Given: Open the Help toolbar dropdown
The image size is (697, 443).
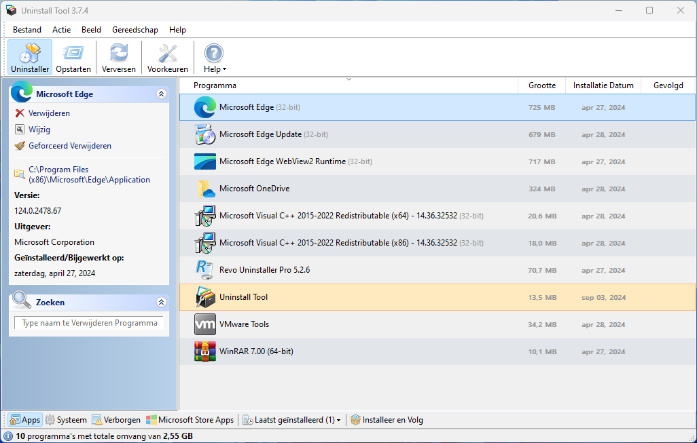Looking at the screenshot, I should click(215, 57).
